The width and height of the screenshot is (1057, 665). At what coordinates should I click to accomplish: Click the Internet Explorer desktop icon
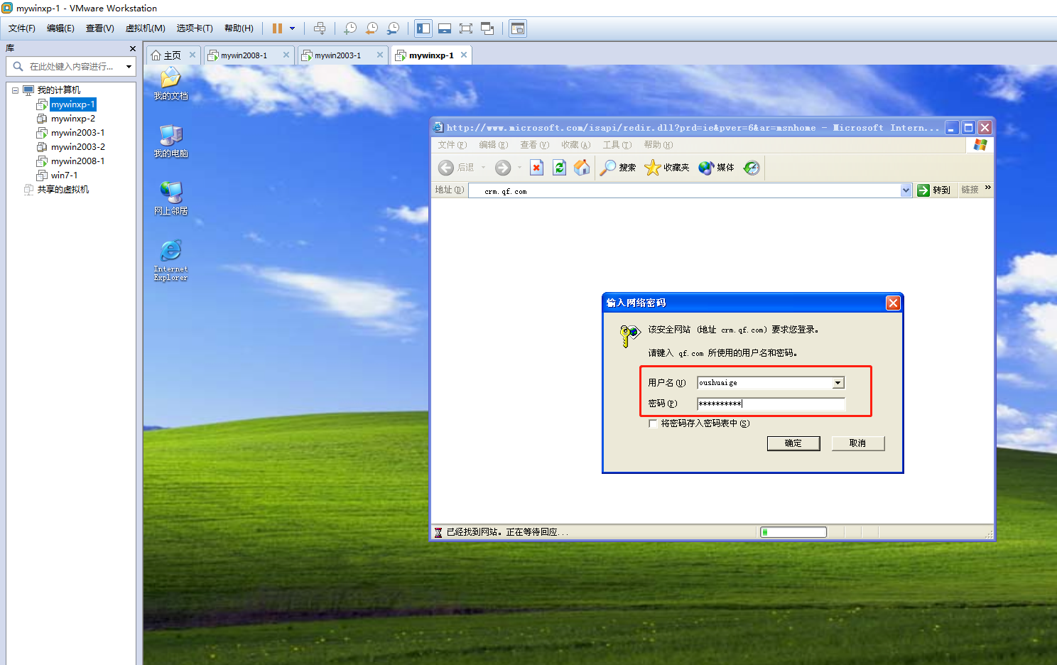click(170, 260)
